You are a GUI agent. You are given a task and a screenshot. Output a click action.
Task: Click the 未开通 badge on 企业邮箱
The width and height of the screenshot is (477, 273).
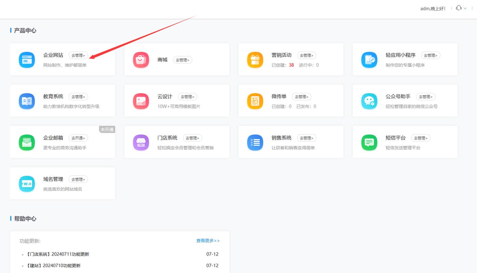click(107, 129)
